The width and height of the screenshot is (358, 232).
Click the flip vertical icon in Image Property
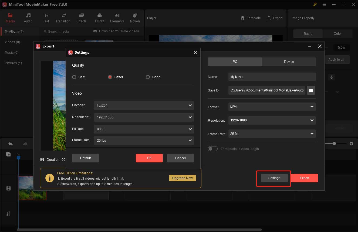click(332, 77)
